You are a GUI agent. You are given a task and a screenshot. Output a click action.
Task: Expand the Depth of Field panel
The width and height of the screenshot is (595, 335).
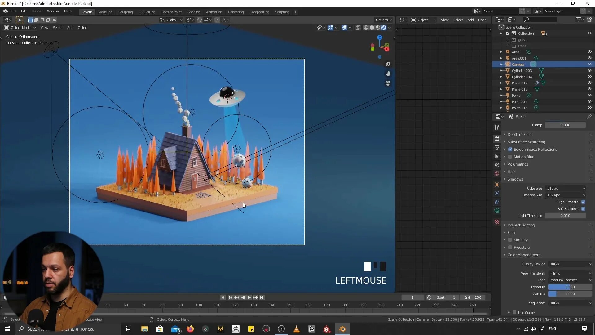tap(519, 135)
